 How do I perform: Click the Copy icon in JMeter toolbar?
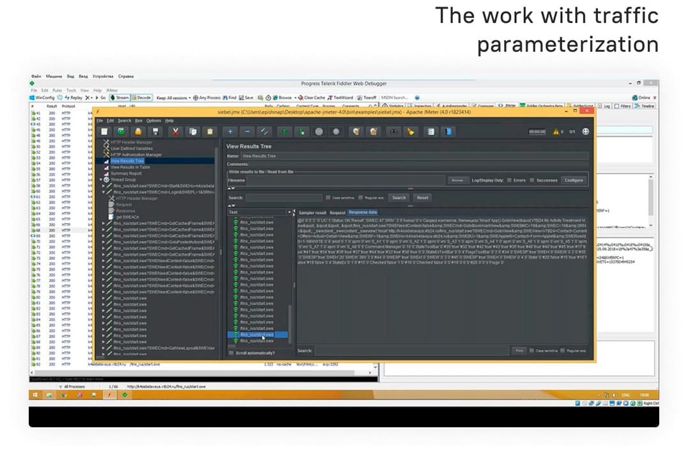193,132
